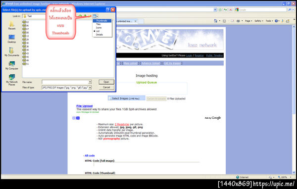
Task: Click IE Stop loading button
Action: [x=231, y=10]
